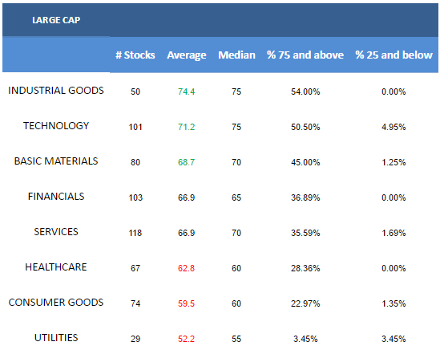Click the 50.50% Technology cell
The image size is (440, 350).
[305, 127]
